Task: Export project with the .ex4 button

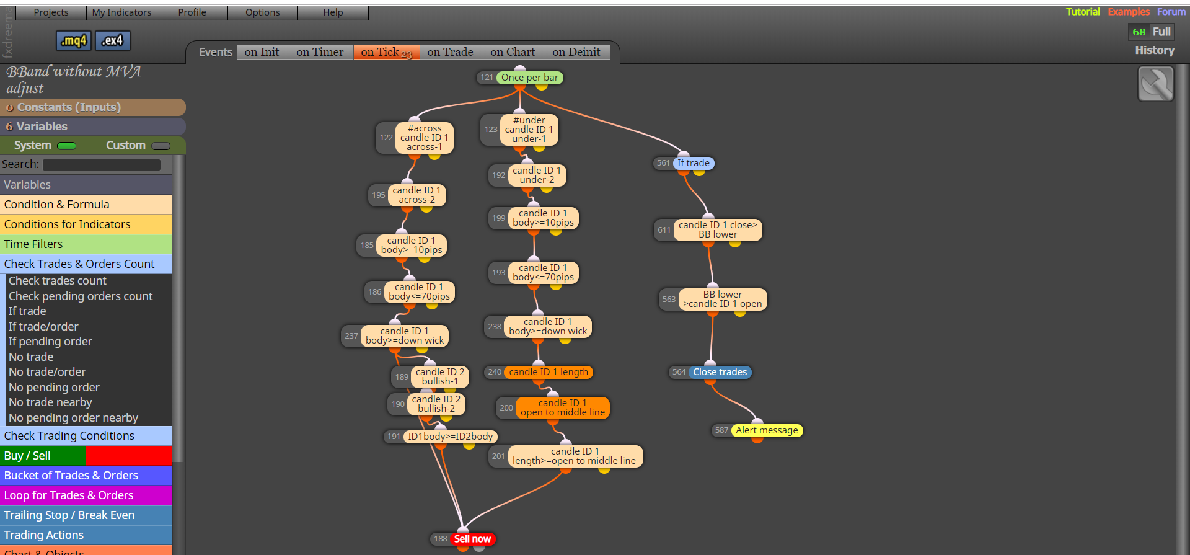Action: pyautogui.click(x=113, y=41)
